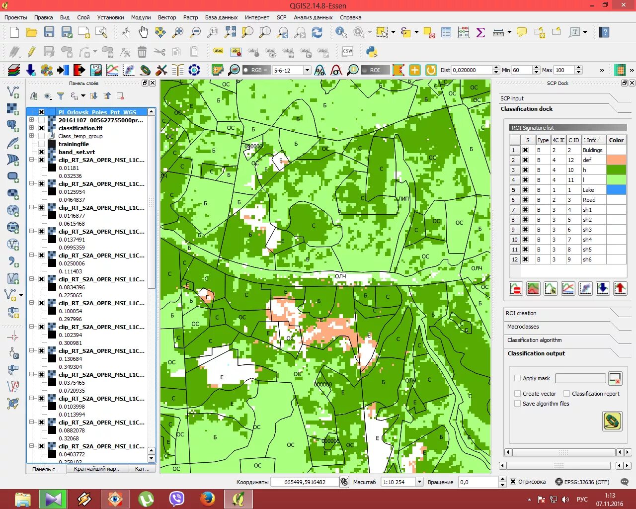Open the QGIS help book icon
Screen dimensions: 636x509
click(x=604, y=32)
